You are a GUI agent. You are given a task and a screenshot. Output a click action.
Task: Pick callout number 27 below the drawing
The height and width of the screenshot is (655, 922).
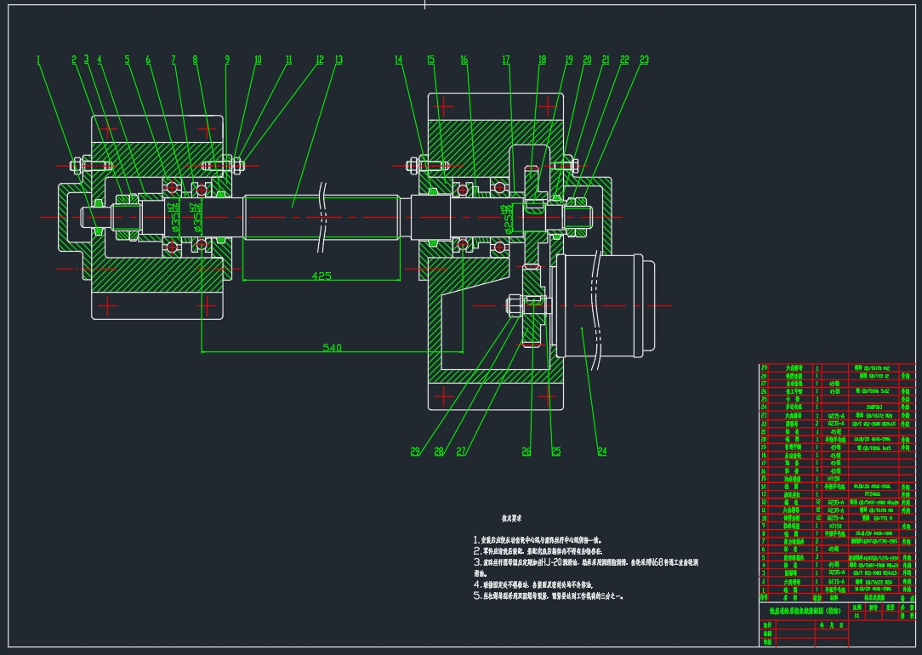point(462,452)
